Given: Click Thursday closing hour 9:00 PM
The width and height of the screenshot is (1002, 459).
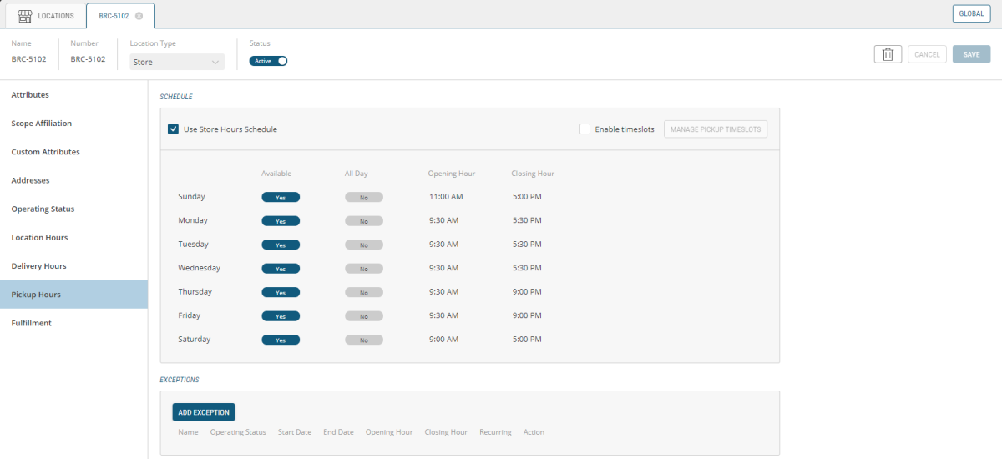Looking at the screenshot, I should [527, 292].
